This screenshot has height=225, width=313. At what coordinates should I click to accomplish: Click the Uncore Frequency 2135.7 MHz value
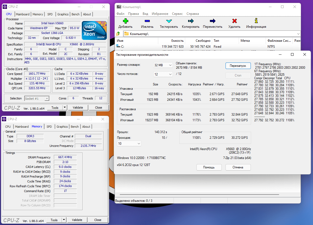88,146
